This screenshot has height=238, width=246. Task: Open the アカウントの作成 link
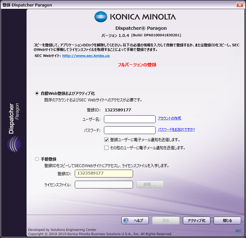(169, 118)
